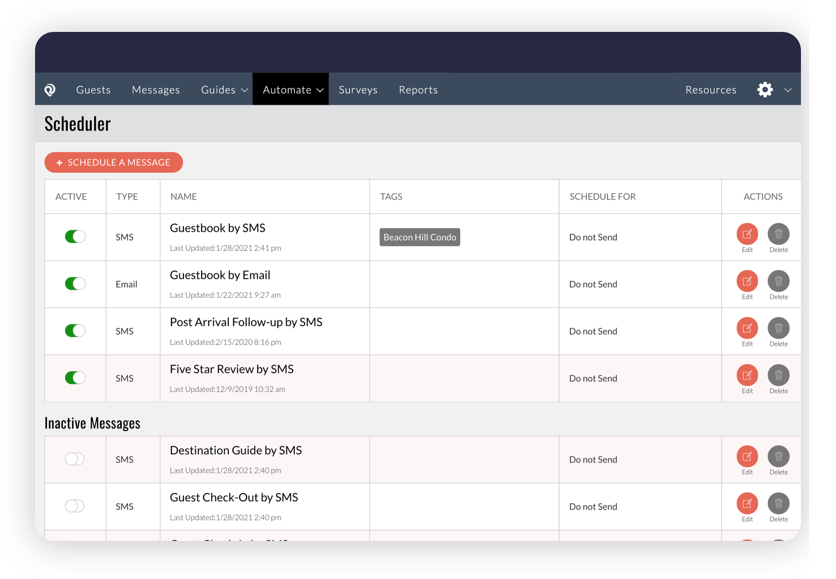
Task: Select the Edit pencil icon for Five Star Review
Action: (747, 376)
